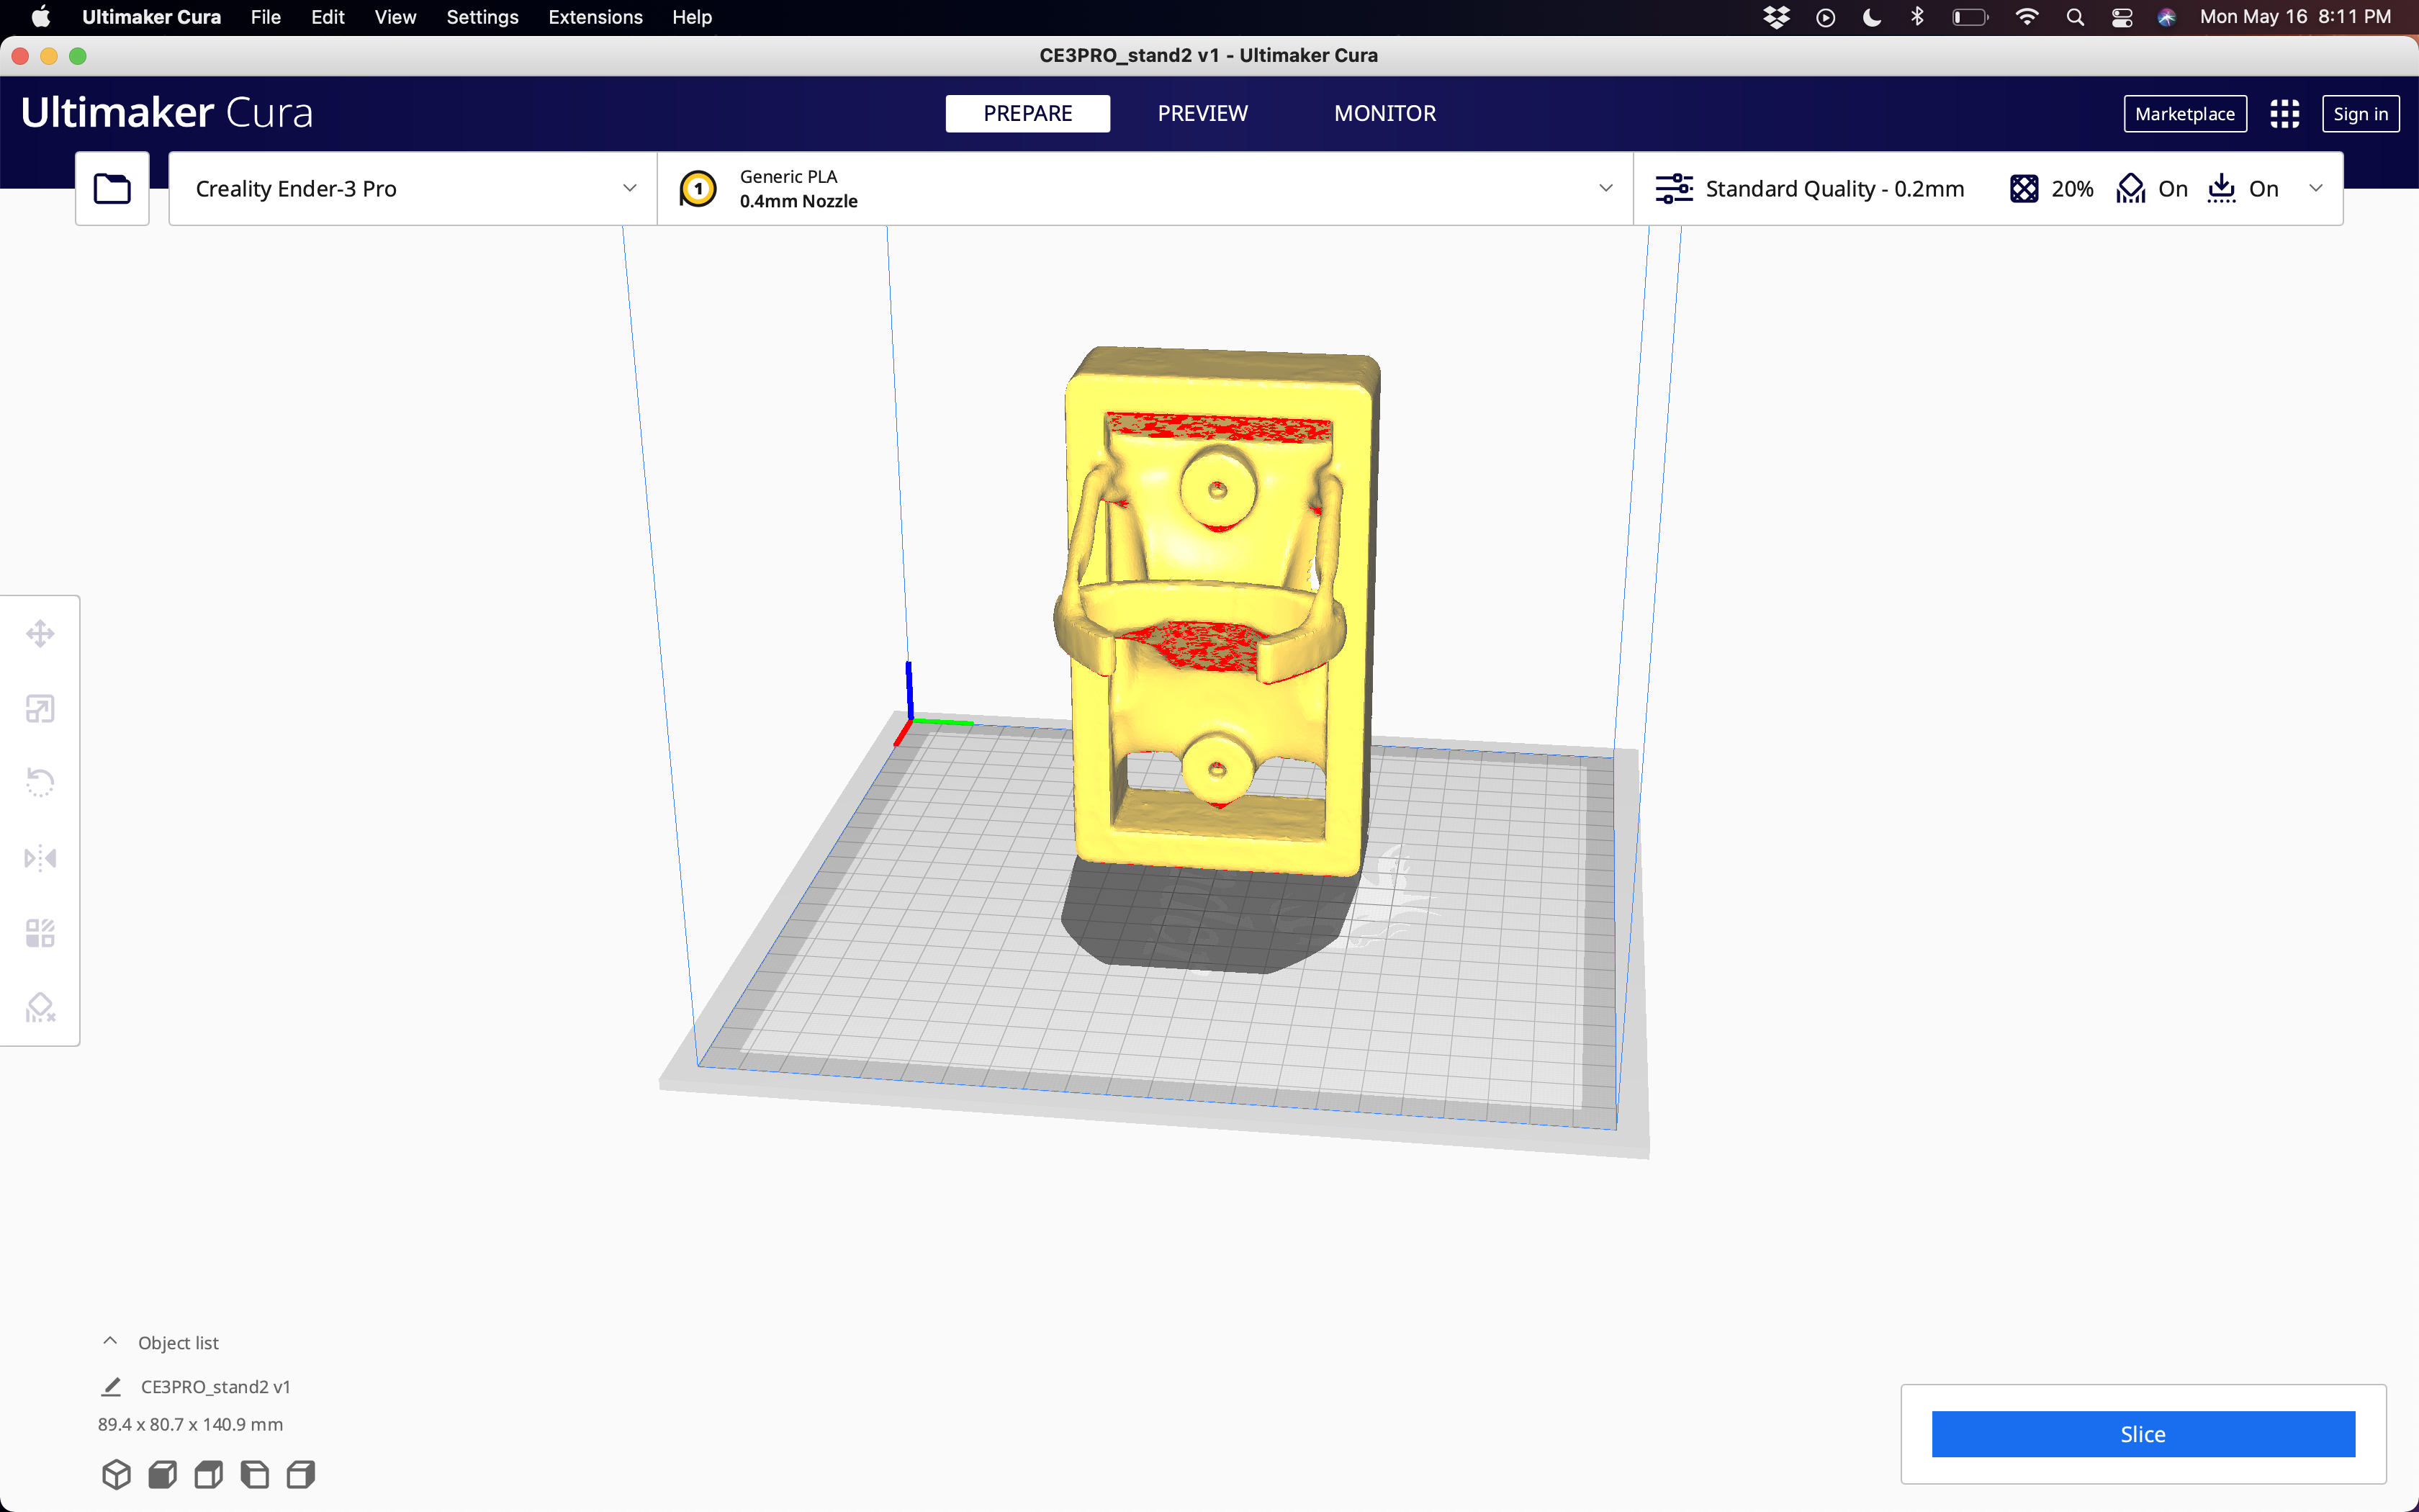
Task: Select the Support Blocker tool
Action: 40,1008
